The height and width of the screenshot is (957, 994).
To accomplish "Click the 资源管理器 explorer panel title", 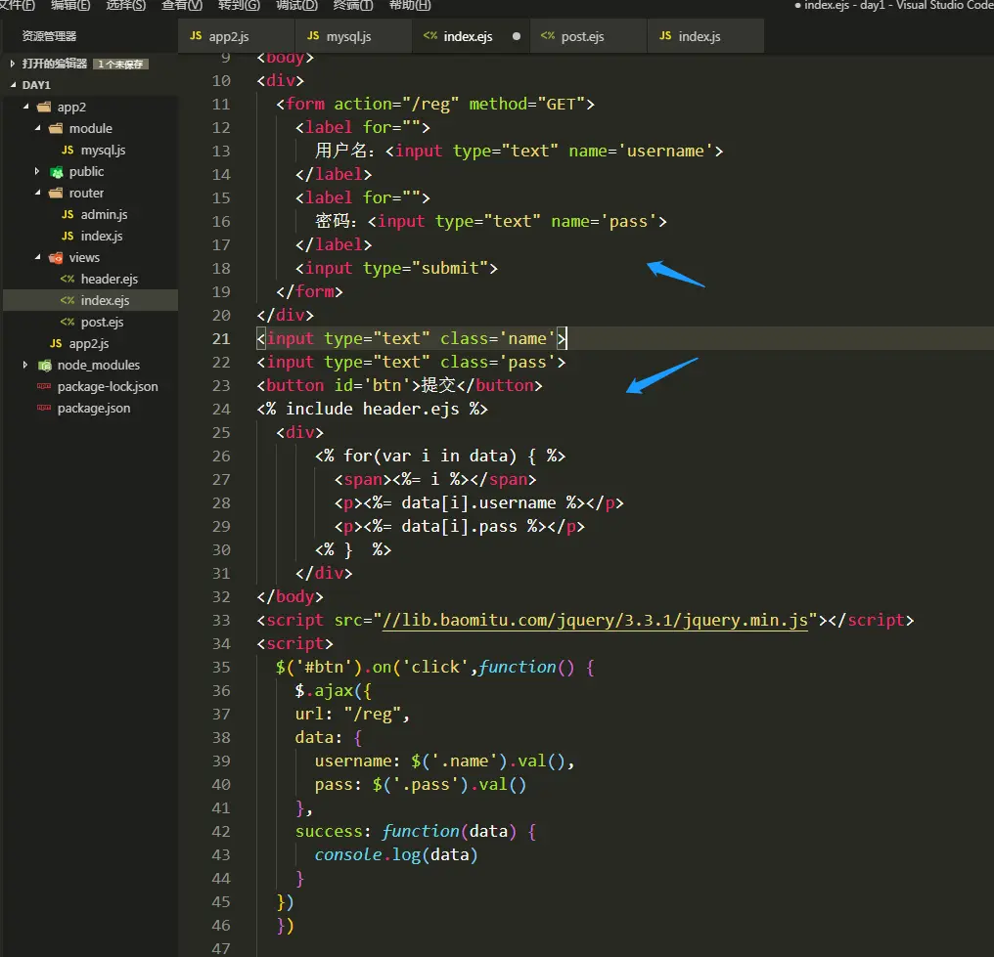I will coord(49,36).
